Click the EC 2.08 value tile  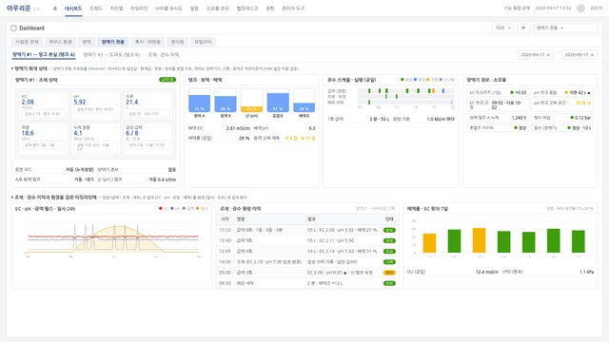click(x=43, y=105)
